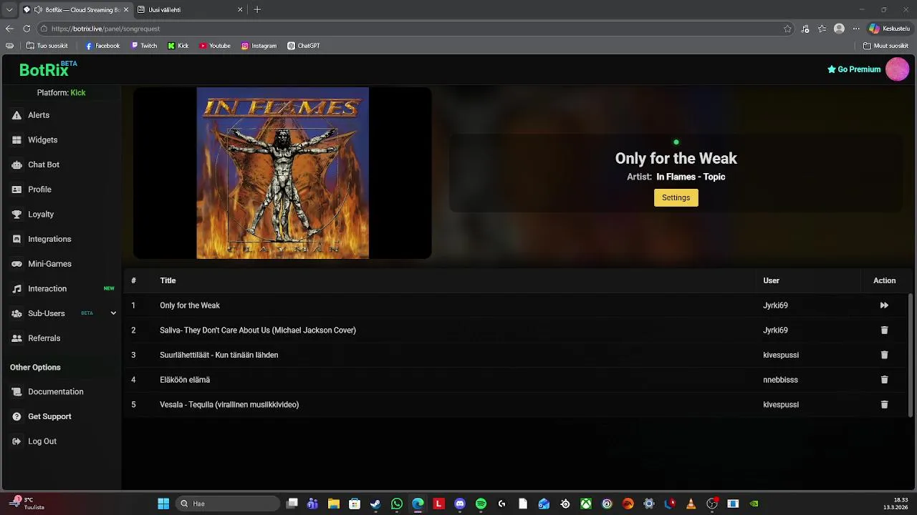Viewport: 917px width, 515px height.
Task: Open the Youtube bookmark
Action: tap(215, 46)
